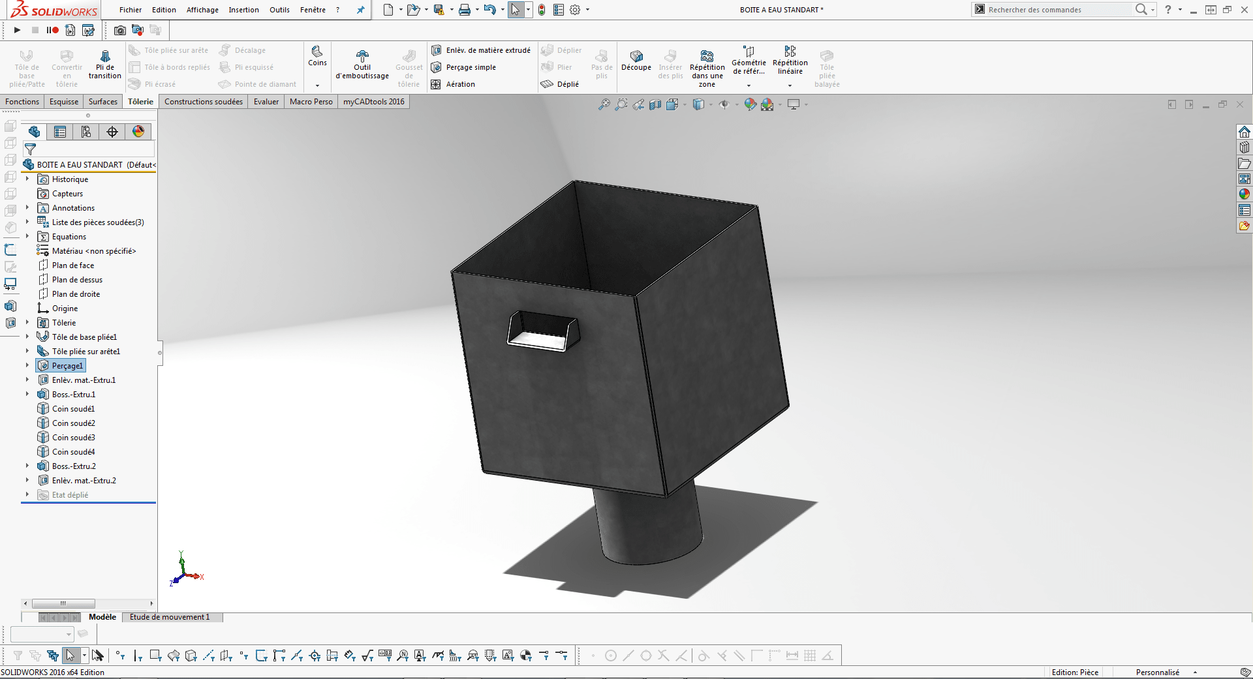Select the Plan de dessus plane
Screen dimensions: 1253x679
tap(77, 279)
